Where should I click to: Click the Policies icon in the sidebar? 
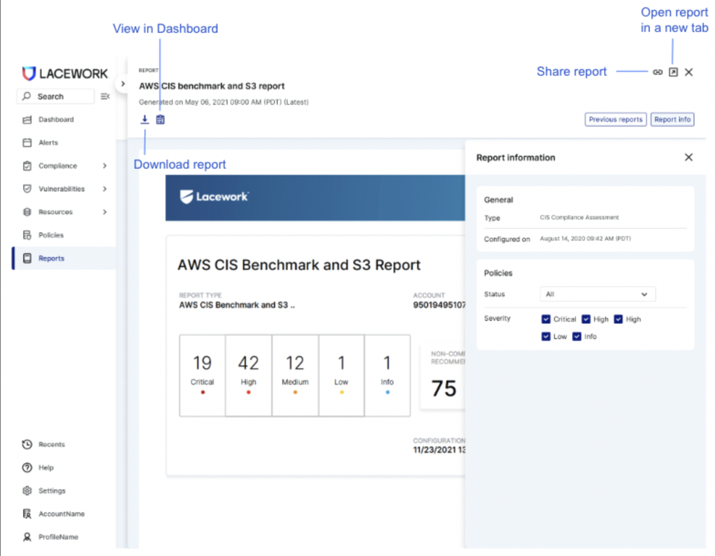pos(27,235)
